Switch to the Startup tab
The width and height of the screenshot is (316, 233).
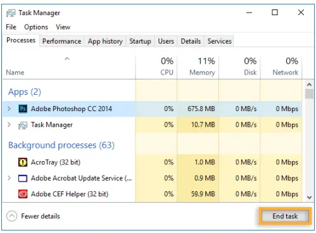coord(140,41)
